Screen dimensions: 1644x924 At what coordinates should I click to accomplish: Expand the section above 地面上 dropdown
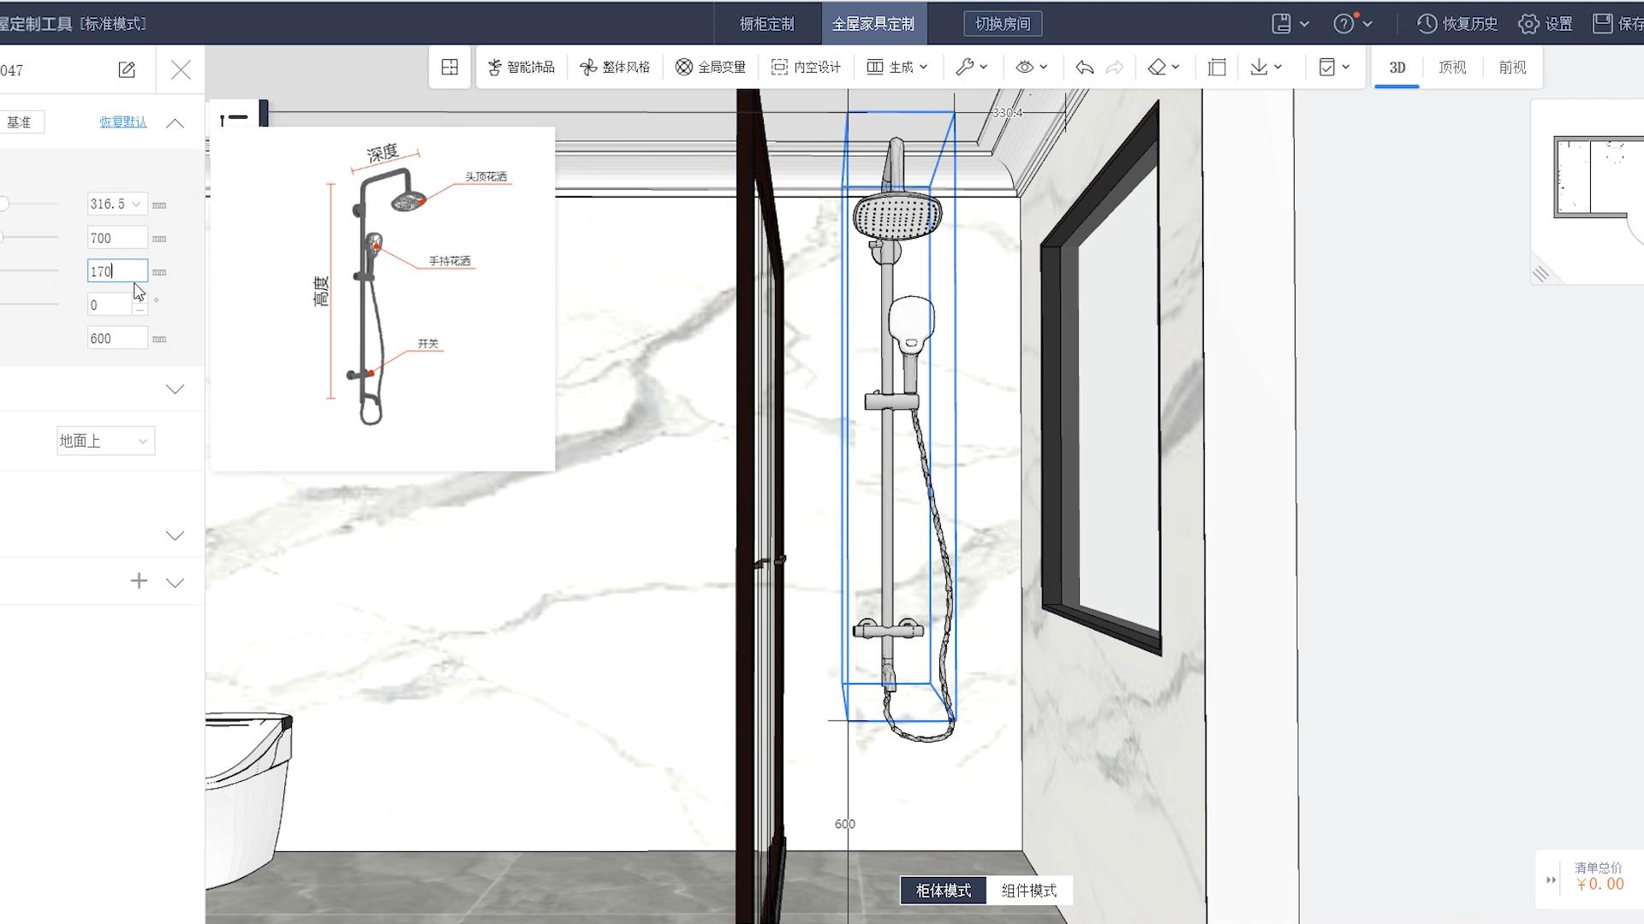tap(175, 389)
